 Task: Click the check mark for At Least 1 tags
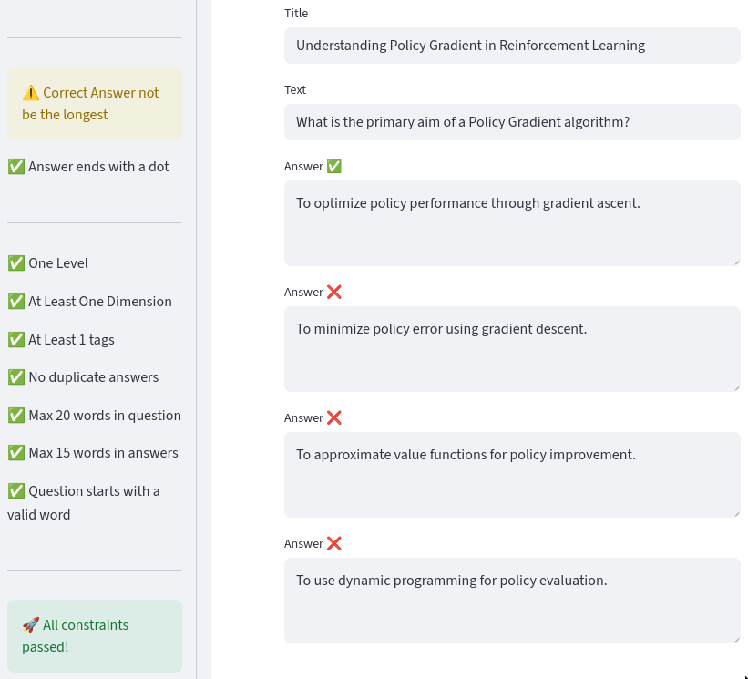[x=16, y=340]
